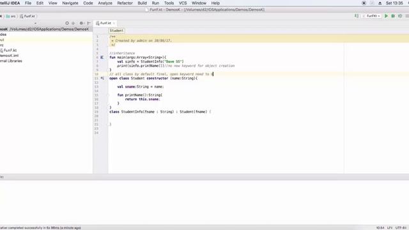The width and height of the screenshot is (409, 230).
Task: Click the Sat 13:35 clock in the menu bar
Action: pos(394,3)
